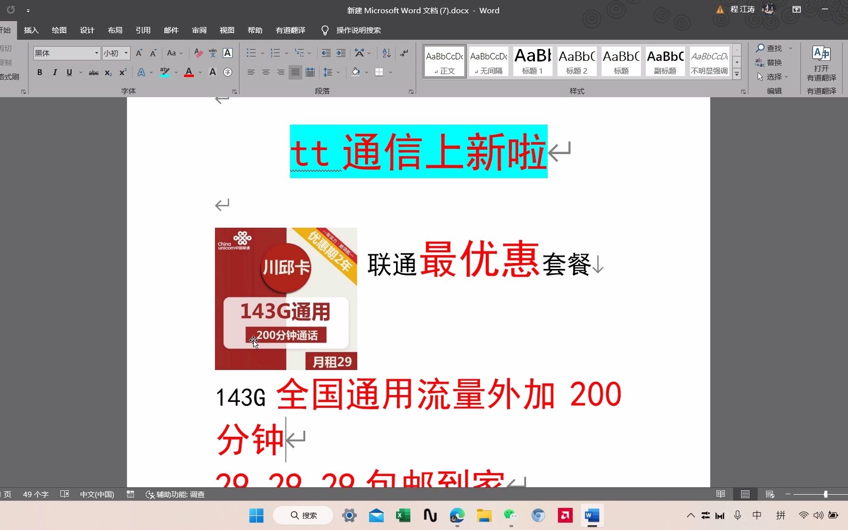
Task: Apply superscript formatting
Action: [x=123, y=73]
